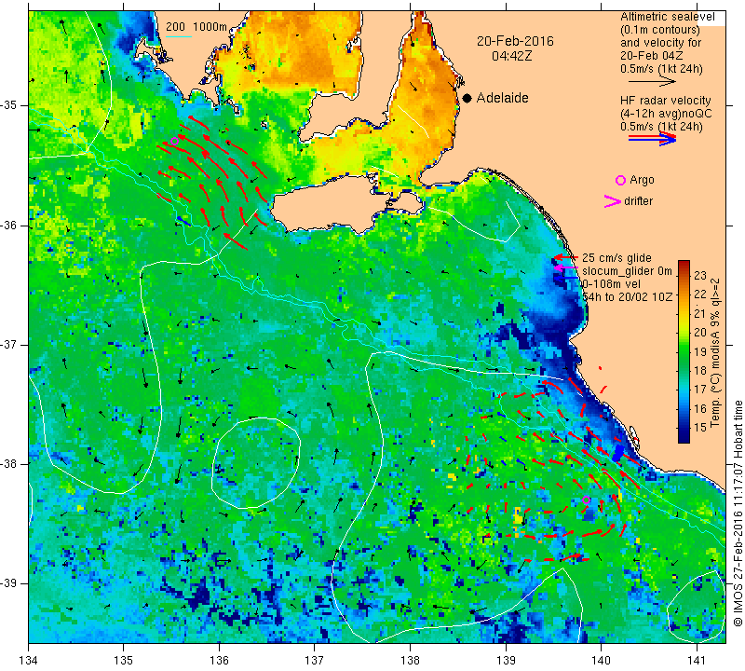Click the colorbar tick '17'
This screenshot has width=745, height=671.
click(x=700, y=390)
